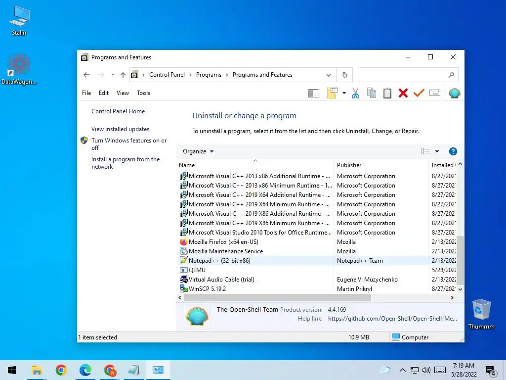This screenshot has width=506, height=380.
Task: Open the View menu
Action: click(123, 93)
